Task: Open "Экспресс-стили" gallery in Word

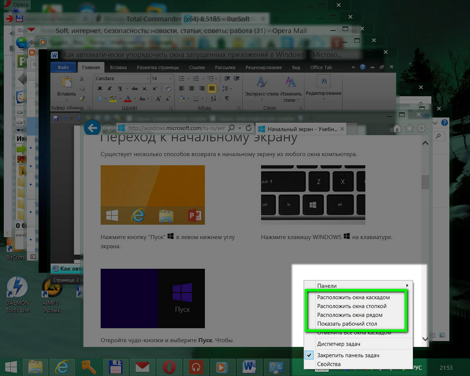Action: click(262, 89)
